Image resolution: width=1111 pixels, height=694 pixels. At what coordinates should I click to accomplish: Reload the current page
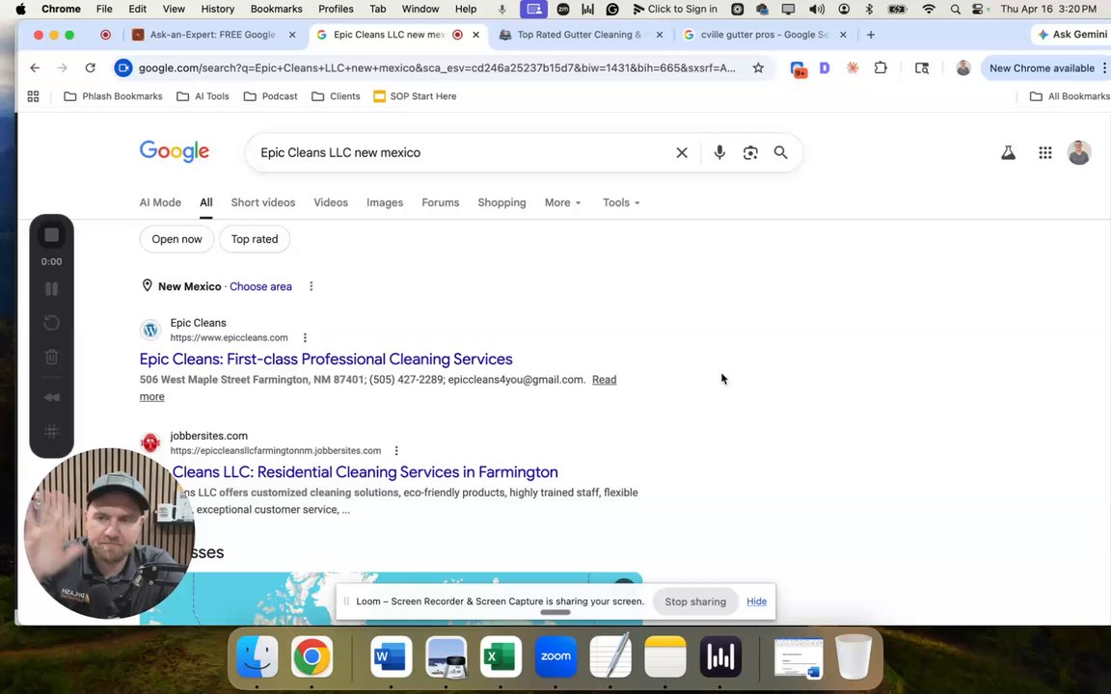tap(90, 68)
